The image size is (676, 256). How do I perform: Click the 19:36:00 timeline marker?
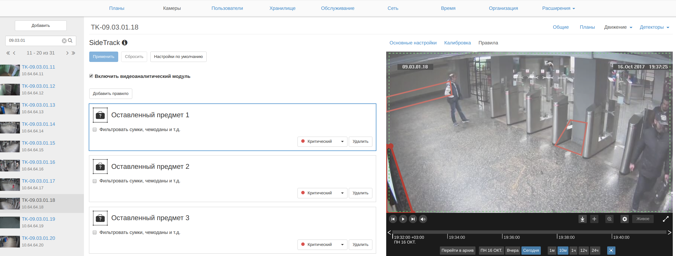(512, 237)
